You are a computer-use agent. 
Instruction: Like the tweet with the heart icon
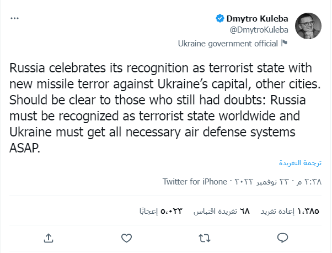tap(127, 238)
